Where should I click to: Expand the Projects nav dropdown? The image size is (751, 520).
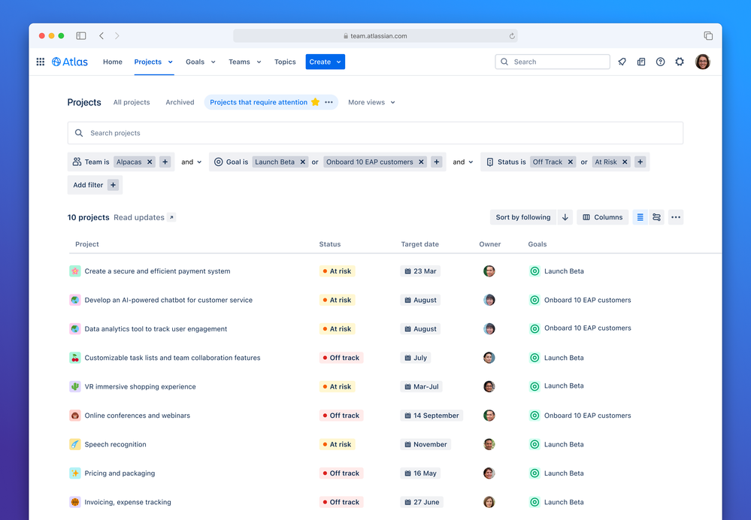(171, 62)
